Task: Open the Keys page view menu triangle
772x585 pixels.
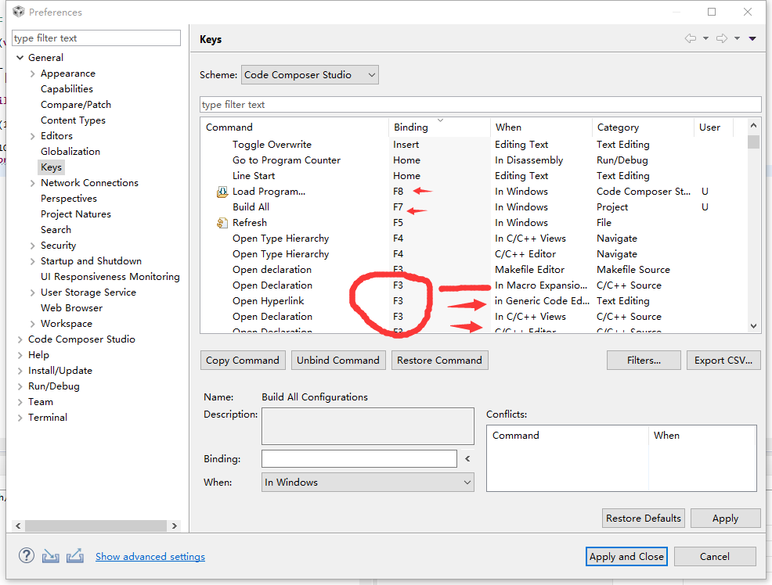Action: click(x=752, y=38)
